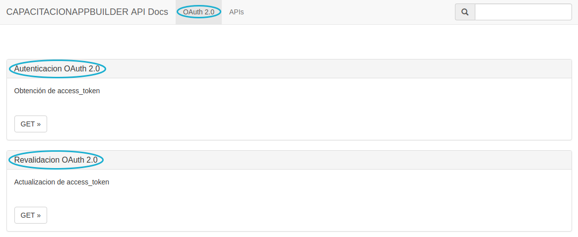Click "API Docs" text in navbar brand
This screenshot has width=578, height=237.
(x=150, y=12)
